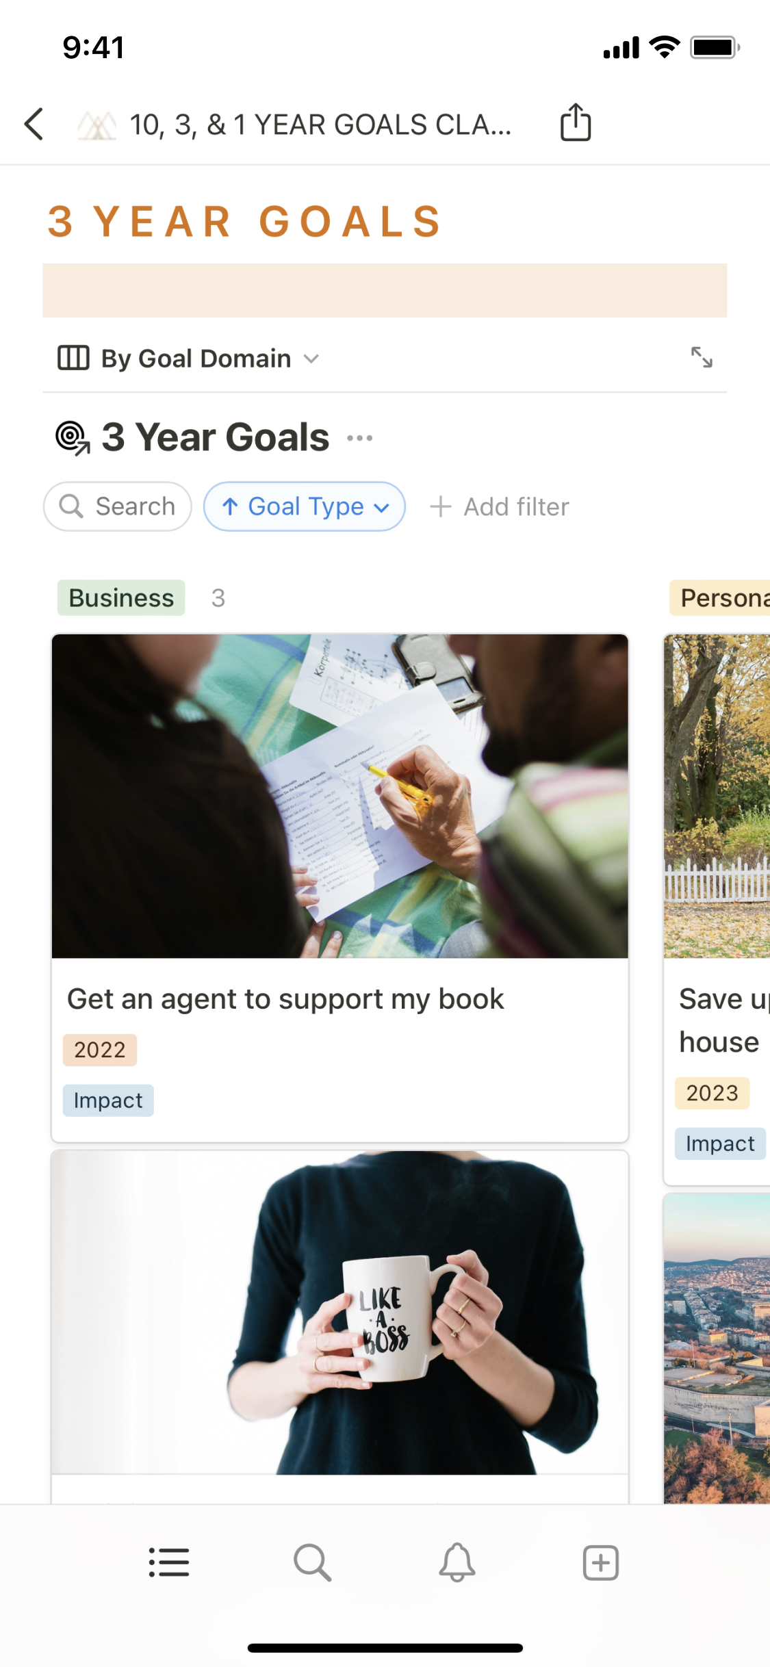
Task: Open the share sheet icon
Action: 576,123
